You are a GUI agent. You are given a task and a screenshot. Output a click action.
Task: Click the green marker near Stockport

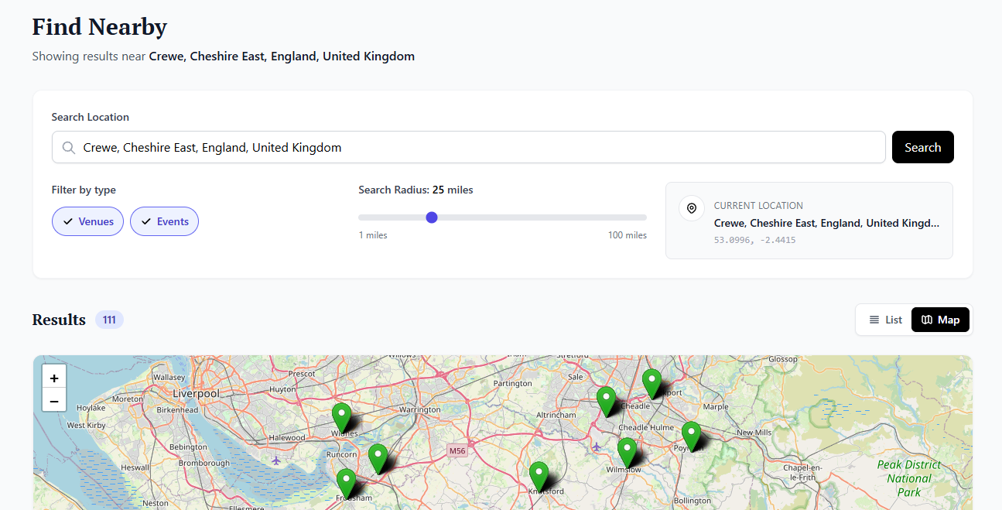(652, 384)
